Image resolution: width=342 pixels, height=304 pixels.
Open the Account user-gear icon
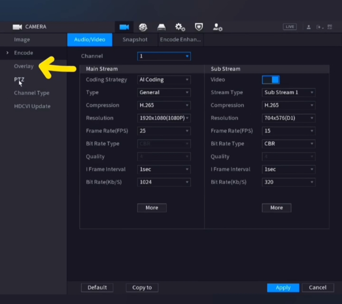pos(218,27)
